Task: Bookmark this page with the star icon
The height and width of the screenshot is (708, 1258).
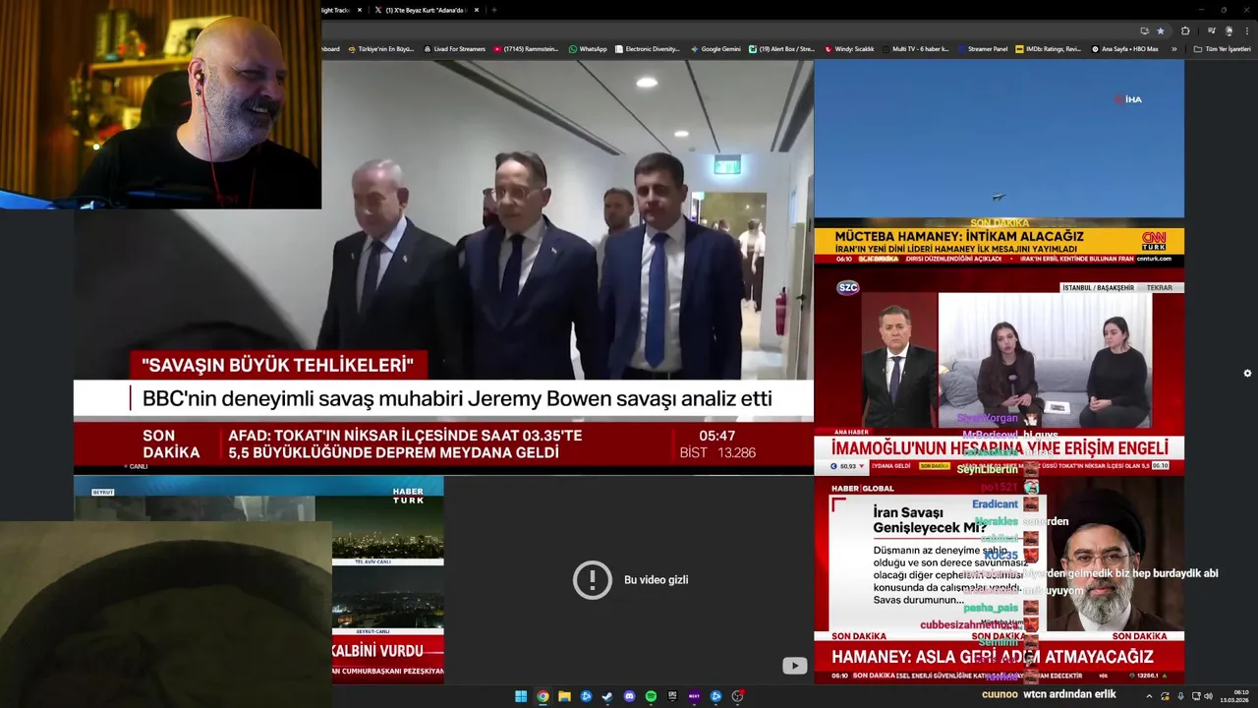Action: [1160, 30]
